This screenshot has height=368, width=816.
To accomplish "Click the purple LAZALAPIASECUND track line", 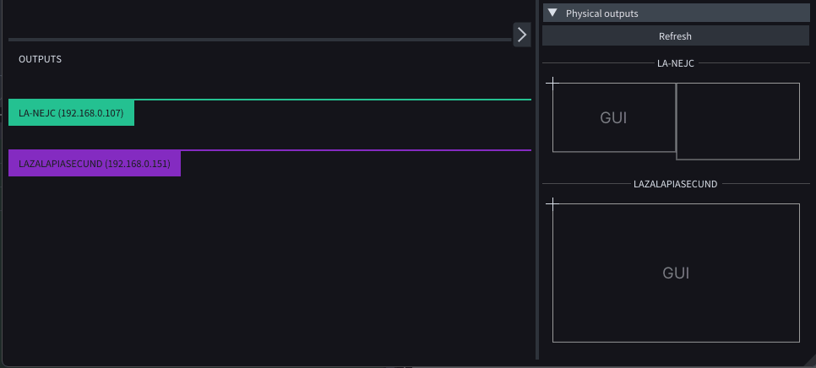I will coord(356,150).
